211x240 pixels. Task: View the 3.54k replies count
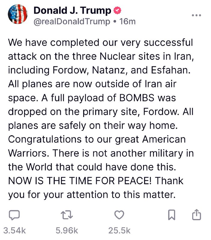[14, 230]
